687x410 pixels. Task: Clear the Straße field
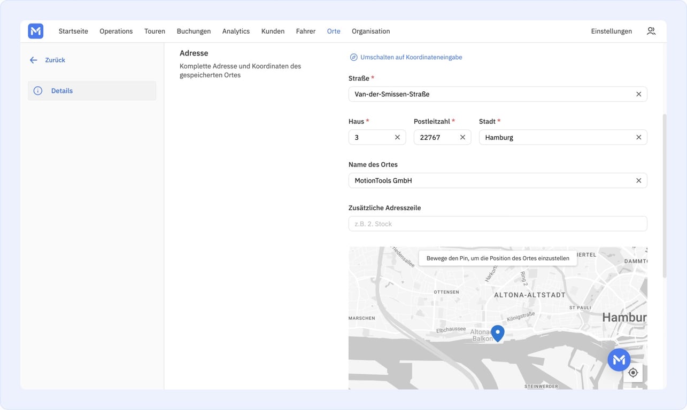coord(638,94)
